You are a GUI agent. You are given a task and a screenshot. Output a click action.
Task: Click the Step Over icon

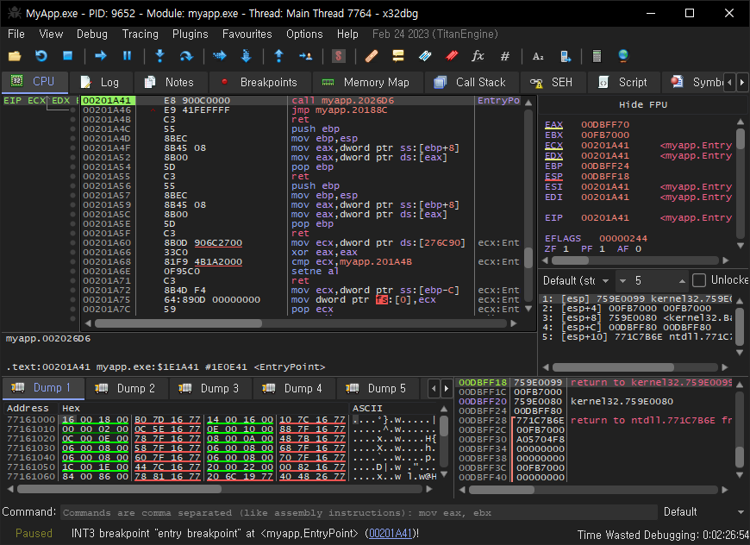coord(186,56)
